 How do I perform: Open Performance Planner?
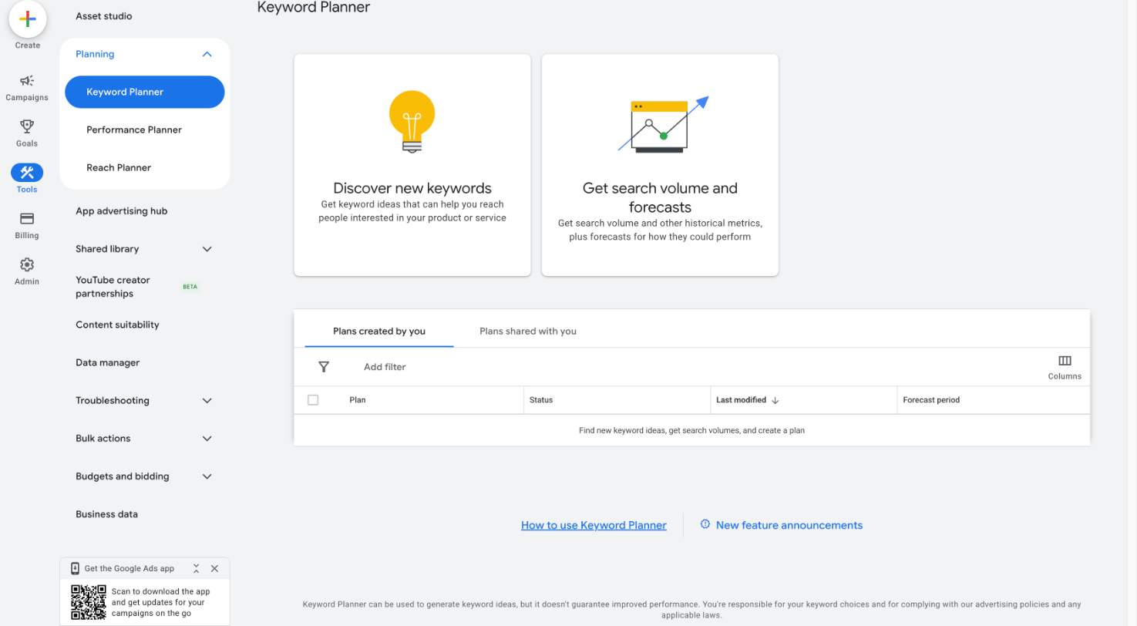click(x=134, y=130)
